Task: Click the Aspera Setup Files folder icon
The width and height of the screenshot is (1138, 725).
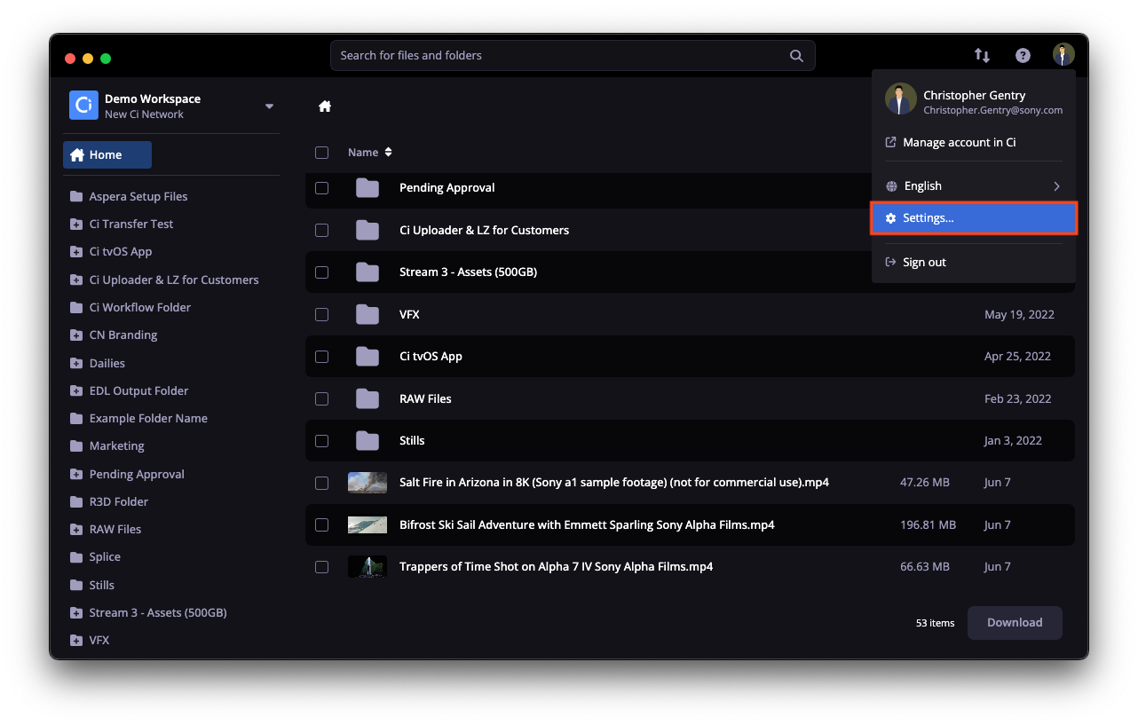Action: 76,196
